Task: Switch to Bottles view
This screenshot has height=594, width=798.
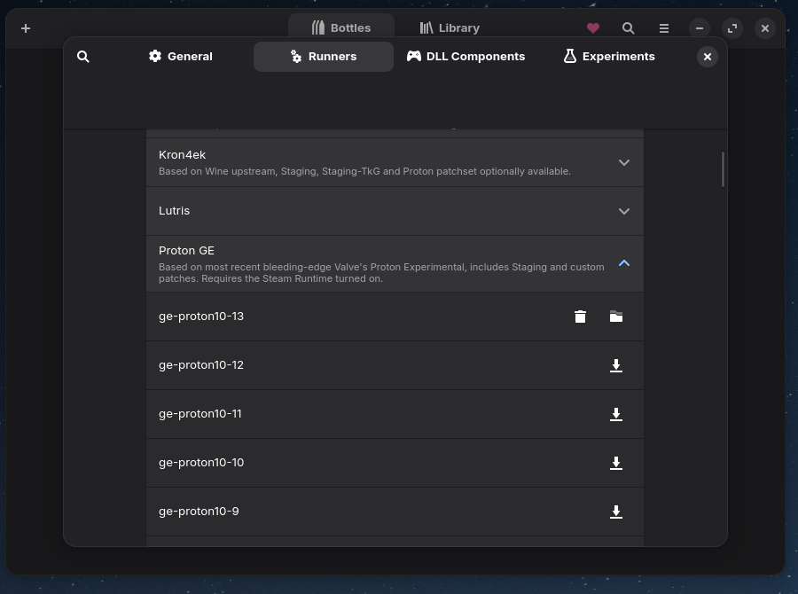Action: [341, 28]
